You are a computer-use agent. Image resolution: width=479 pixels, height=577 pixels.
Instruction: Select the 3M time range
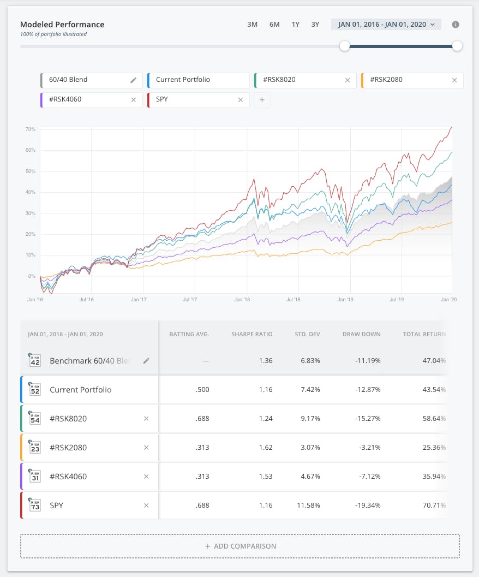tap(252, 25)
